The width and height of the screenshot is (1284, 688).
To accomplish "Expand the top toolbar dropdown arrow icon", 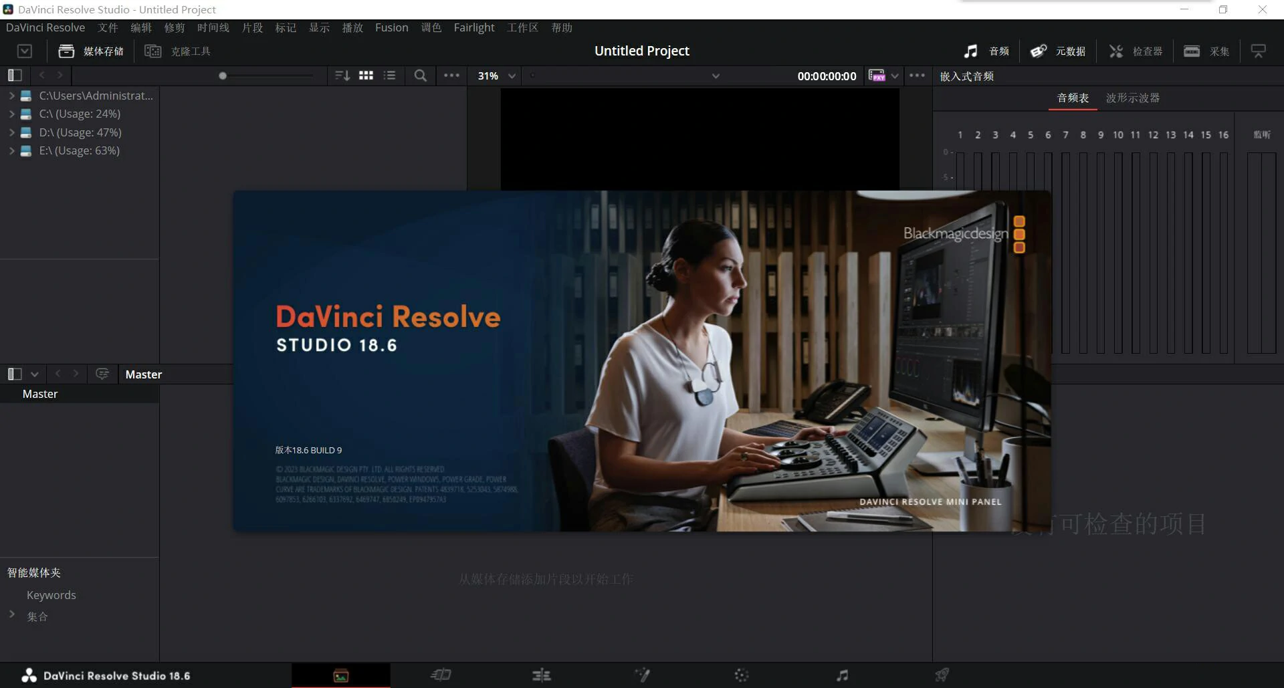I will coord(25,51).
